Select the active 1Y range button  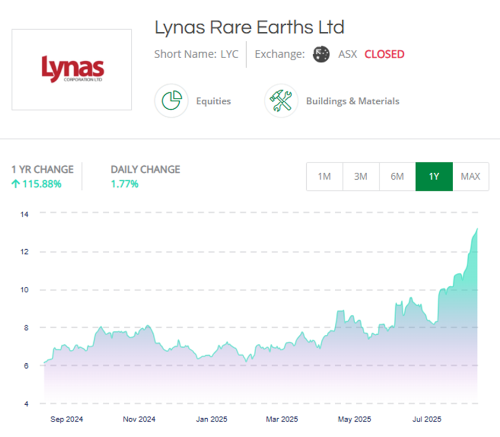434,177
